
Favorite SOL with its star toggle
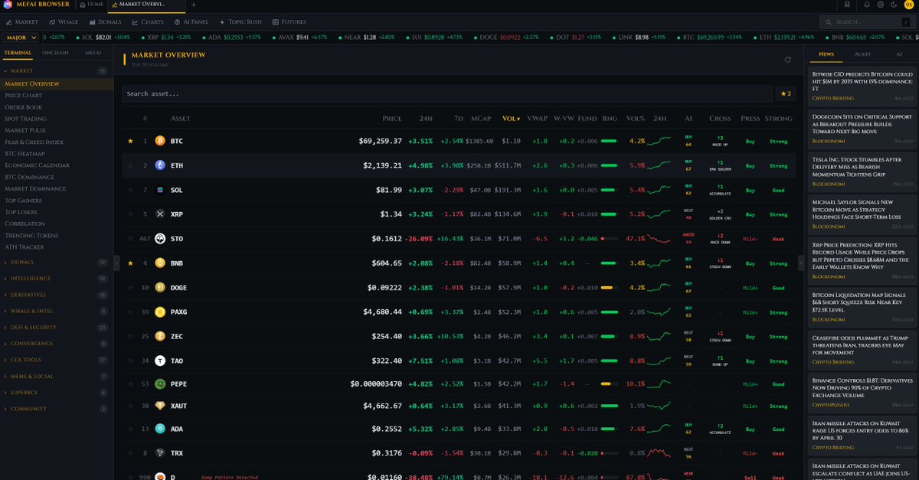[130, 190]
